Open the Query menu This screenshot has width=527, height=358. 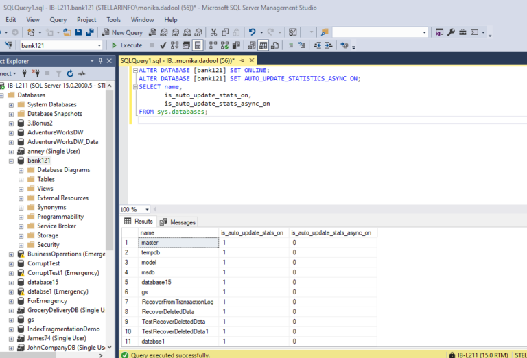click(58, 19)
